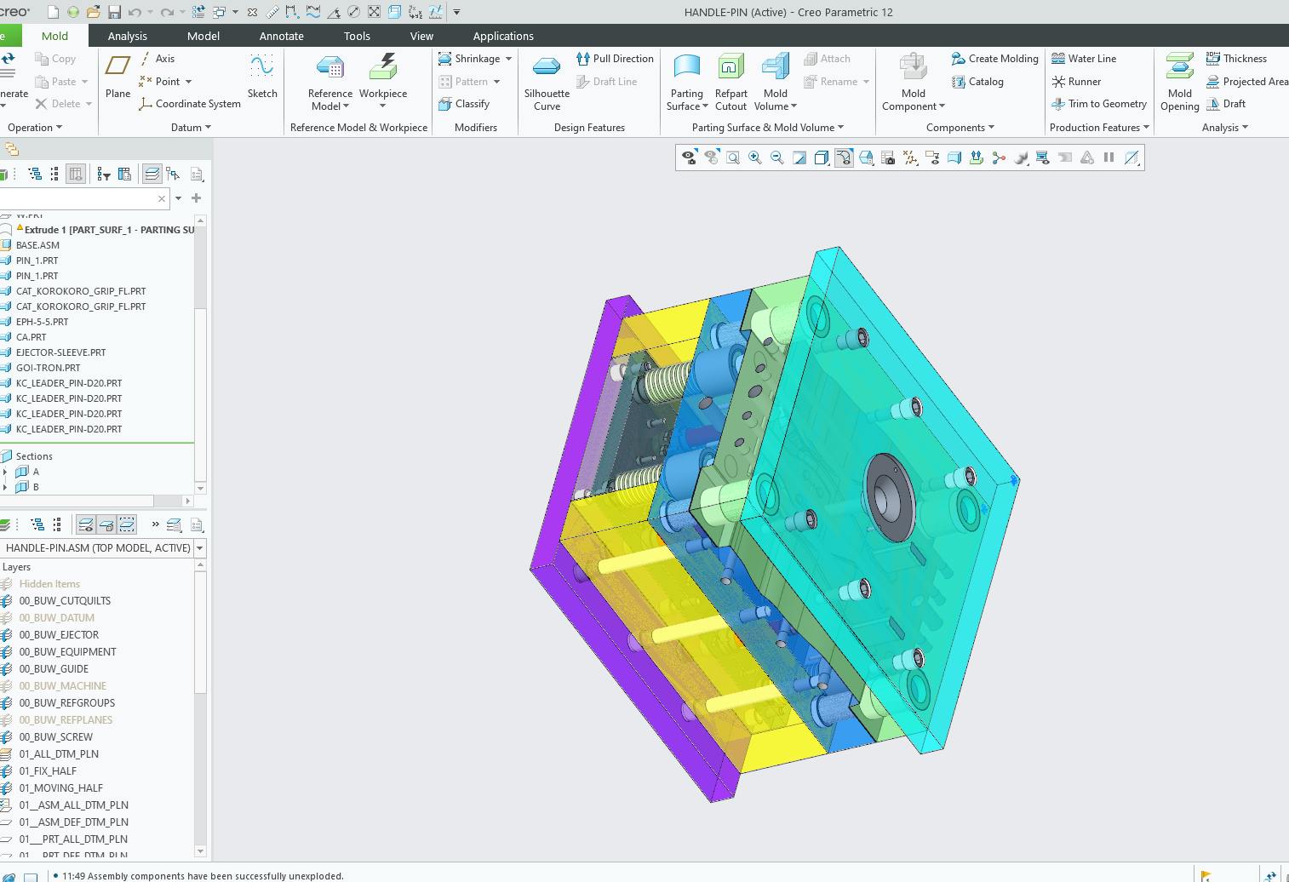Viewport: 1289px width, 882px height.
Task: Open the tree filter funnel icon
Action: pos(104,175)
